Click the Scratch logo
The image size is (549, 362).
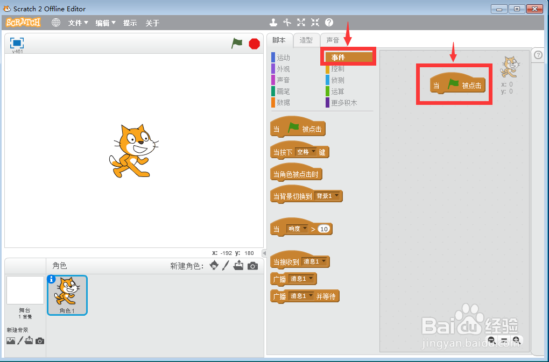click(24, 23)
